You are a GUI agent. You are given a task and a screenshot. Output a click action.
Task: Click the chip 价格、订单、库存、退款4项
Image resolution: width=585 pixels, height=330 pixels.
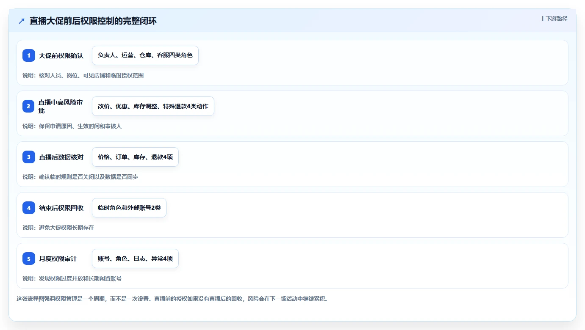pos(135,157)
